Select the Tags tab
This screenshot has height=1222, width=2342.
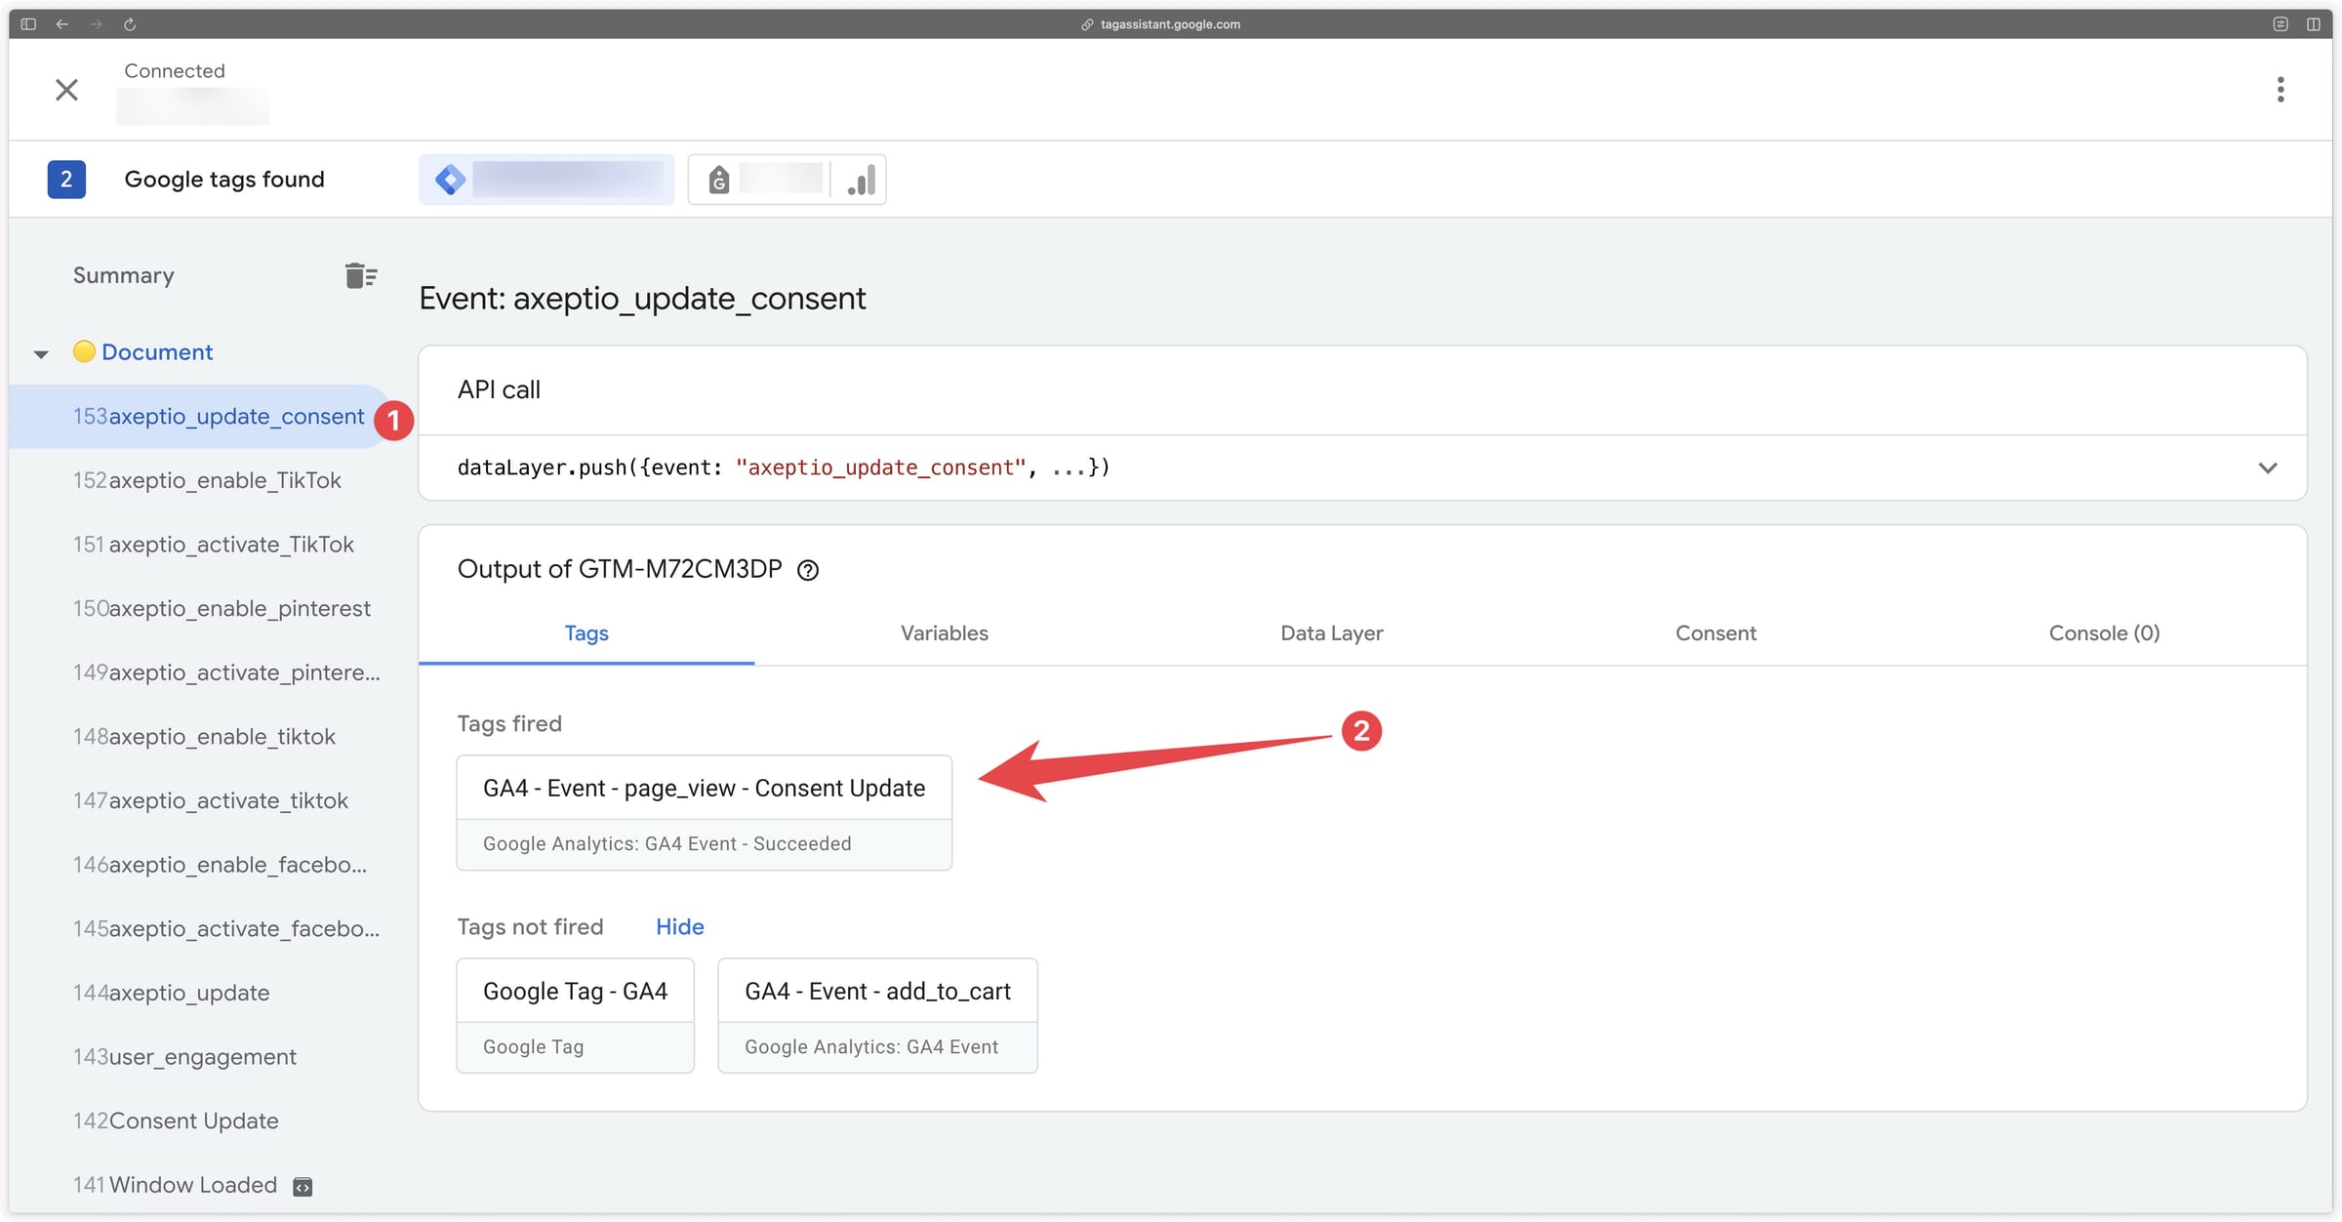586,632
